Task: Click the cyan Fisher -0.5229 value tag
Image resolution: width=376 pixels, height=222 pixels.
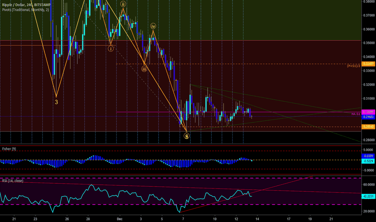Action: point(368,161)
